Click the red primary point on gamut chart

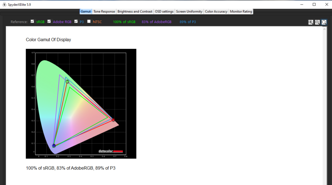(x=113, y=120)
